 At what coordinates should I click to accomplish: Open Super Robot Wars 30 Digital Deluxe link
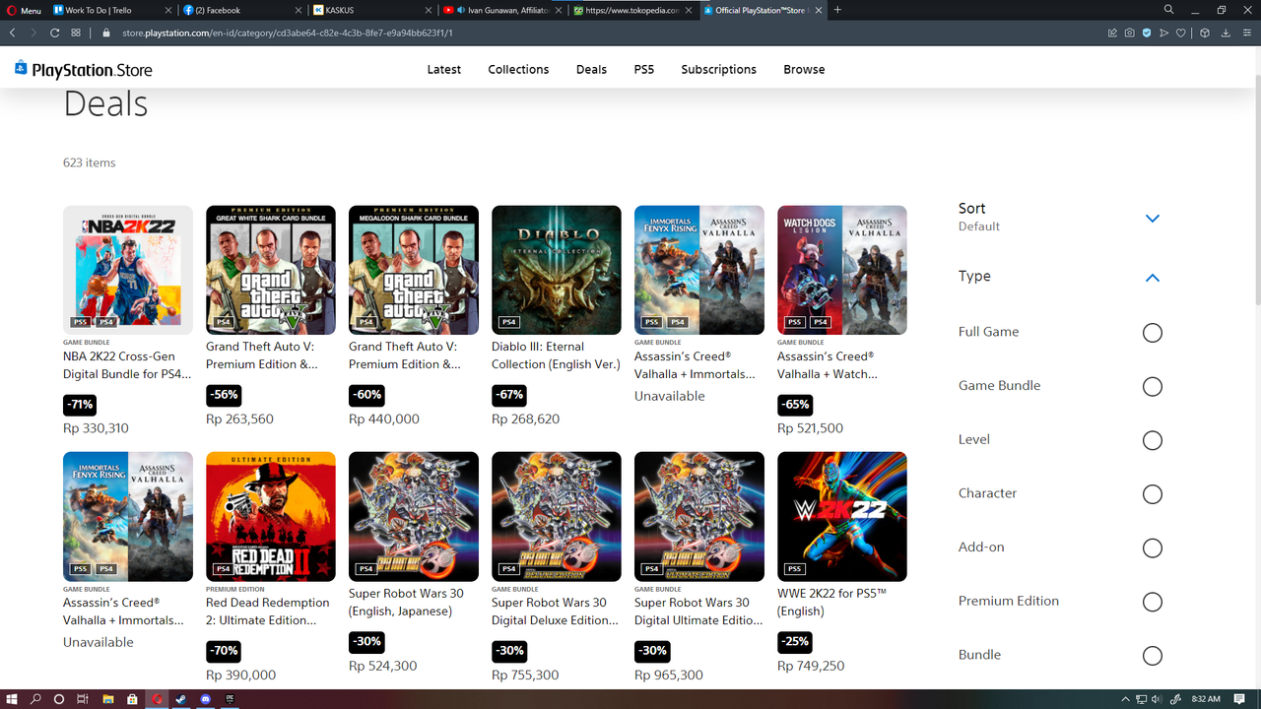(x=556, y=612)
